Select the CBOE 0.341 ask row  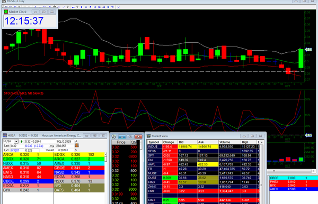point(79,168)
